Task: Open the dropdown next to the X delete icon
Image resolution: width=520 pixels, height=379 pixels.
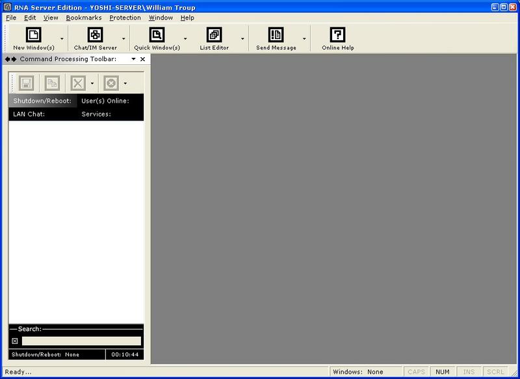Action: [x=92, y=83]
